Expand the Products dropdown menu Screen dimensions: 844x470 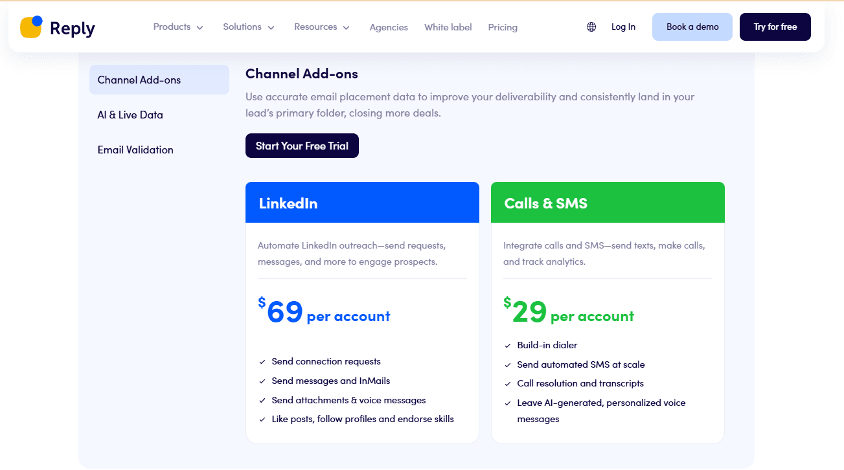coord(178,27)
